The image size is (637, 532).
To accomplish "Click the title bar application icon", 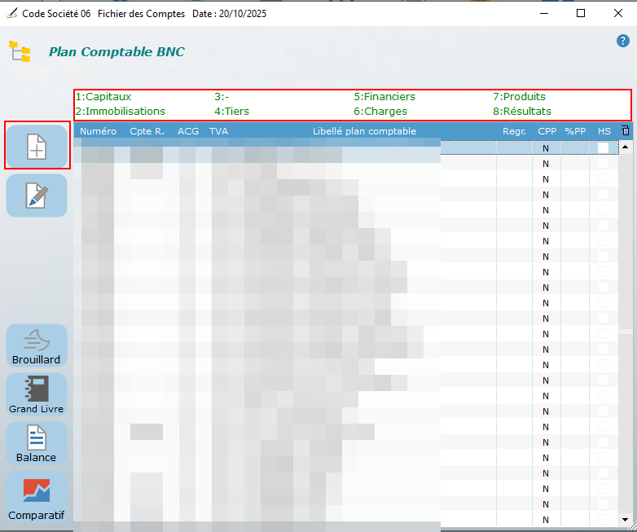I will tap(11, 13).
